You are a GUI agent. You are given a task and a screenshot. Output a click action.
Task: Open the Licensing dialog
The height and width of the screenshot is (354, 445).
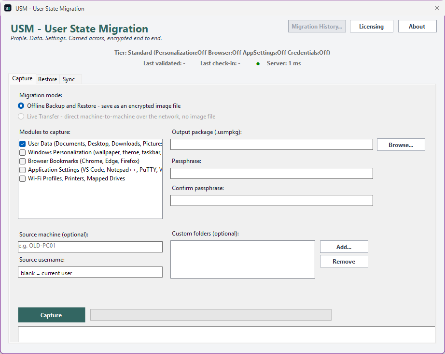(x=371, y=27)
